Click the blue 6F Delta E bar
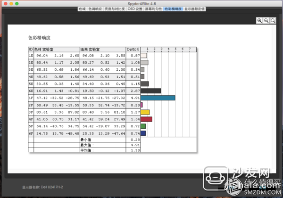Screen dimensions: 283x198 [x=143, y=133]
